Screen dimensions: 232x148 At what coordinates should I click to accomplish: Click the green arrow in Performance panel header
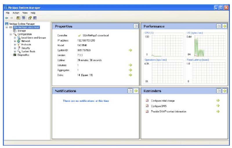coord(224,26)
